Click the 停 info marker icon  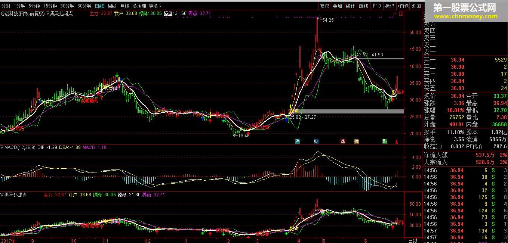coord(298,141)
